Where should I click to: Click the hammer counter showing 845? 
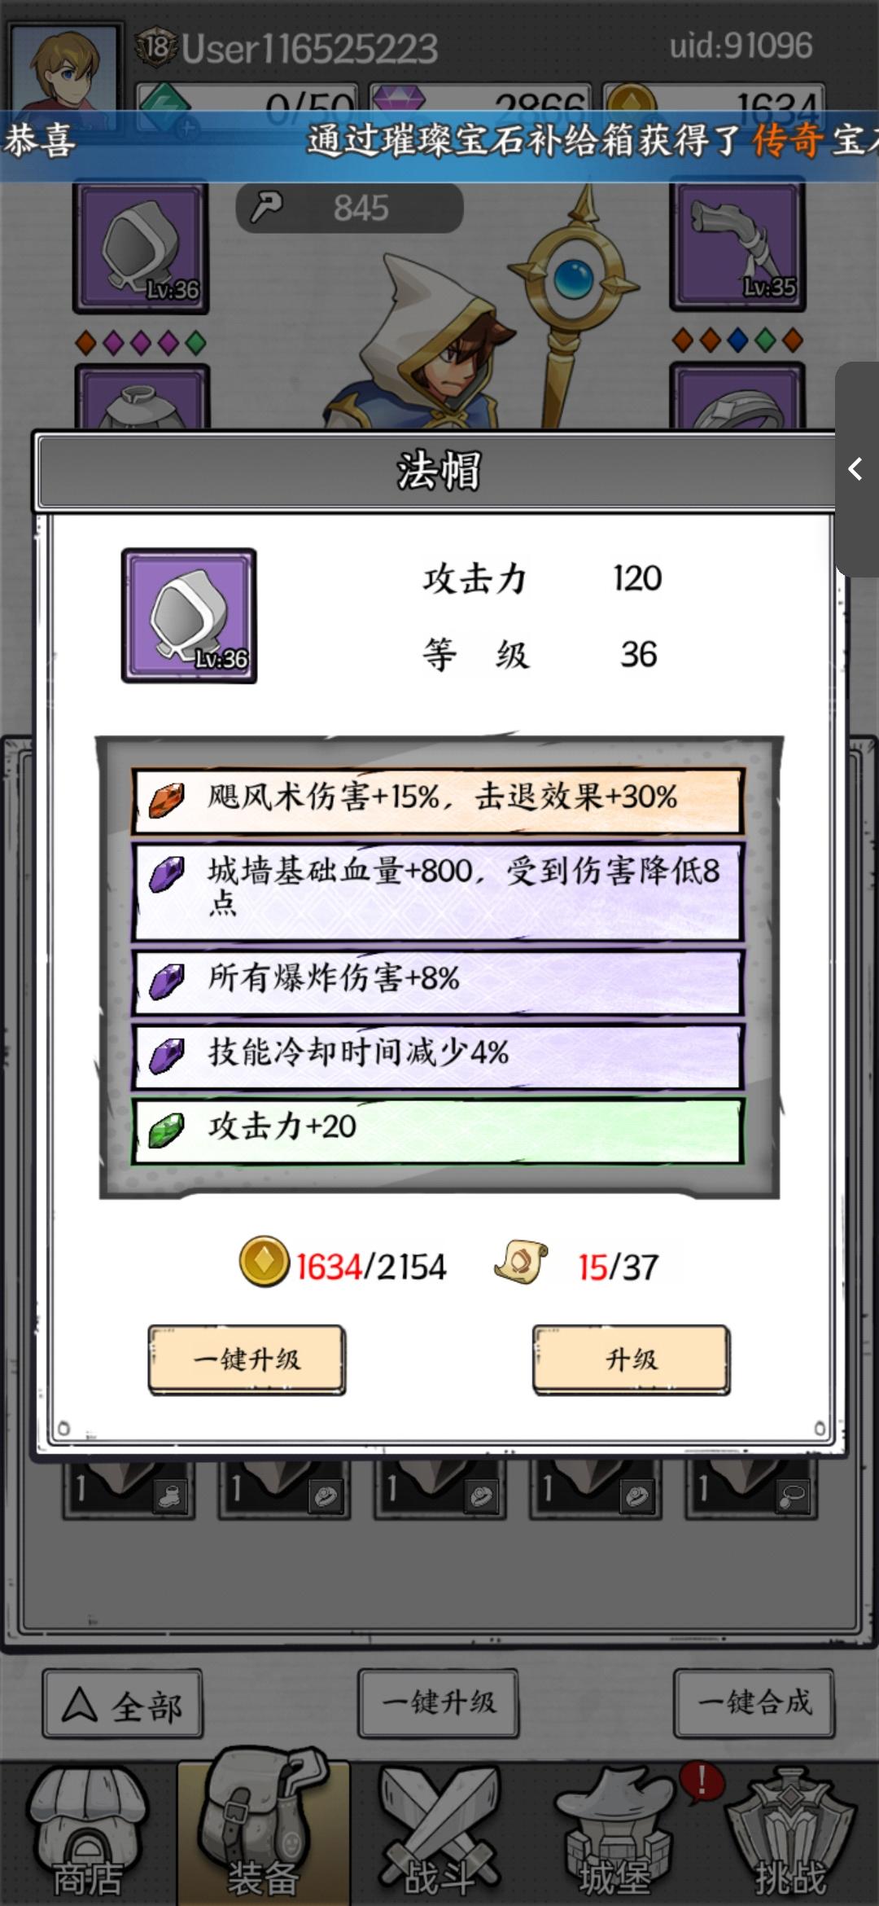tap(349, 208)
